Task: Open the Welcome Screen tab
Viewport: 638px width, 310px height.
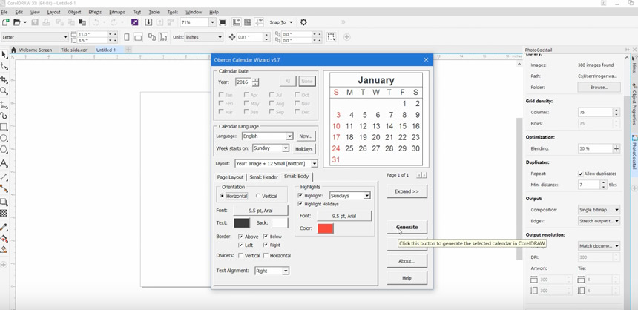Action: [32, 50]
